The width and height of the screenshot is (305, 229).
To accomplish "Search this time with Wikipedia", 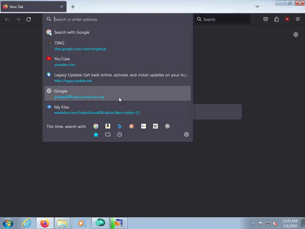I will [155, 126].
